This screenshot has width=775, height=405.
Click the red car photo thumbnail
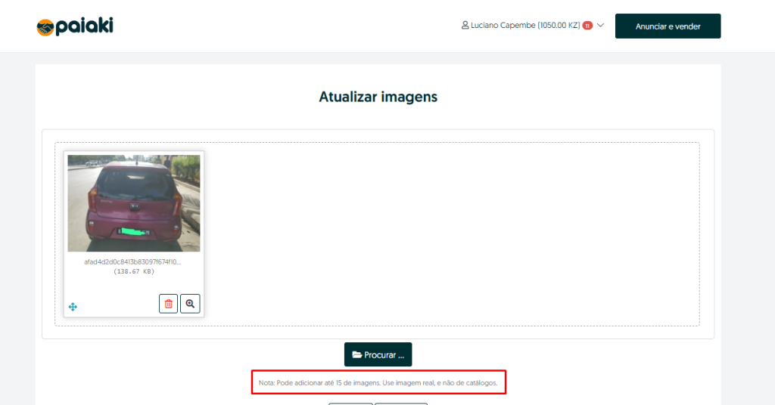[x=134, y=203]
